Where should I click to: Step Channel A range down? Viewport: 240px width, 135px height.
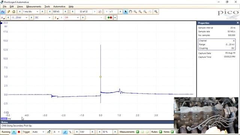click(8, 18)
